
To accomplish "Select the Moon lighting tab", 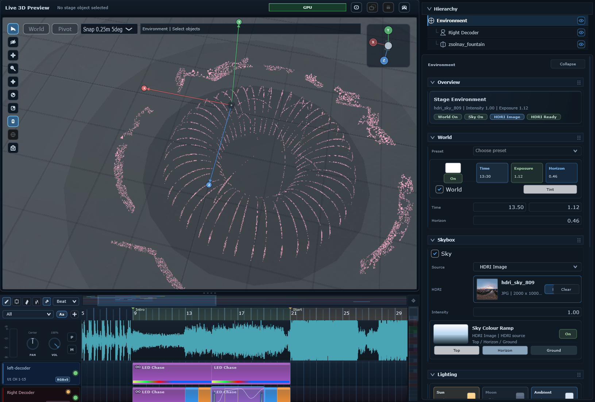I will (505, 393).
